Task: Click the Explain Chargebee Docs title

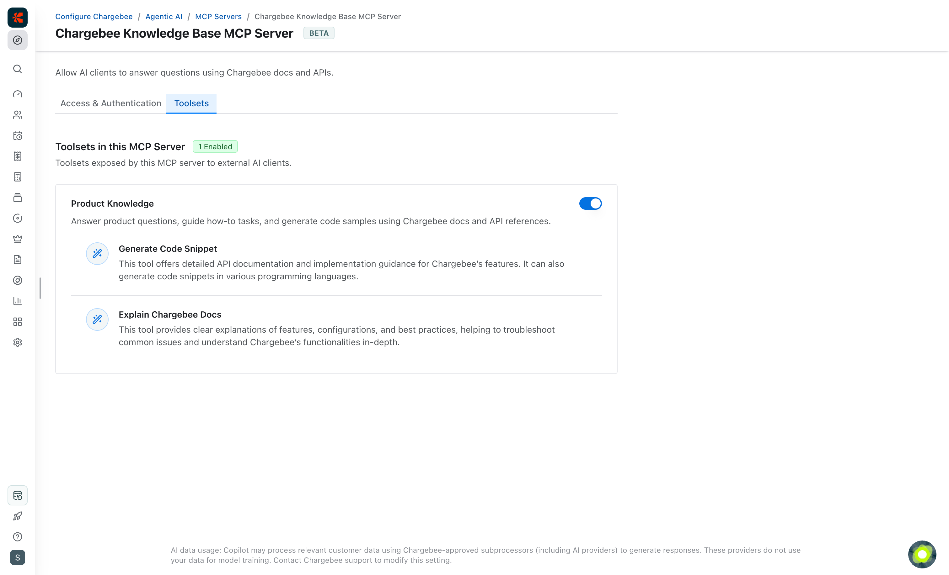Action: click(x=170, y=314)
